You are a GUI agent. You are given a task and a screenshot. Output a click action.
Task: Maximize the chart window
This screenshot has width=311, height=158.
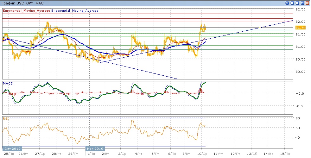click(x=302, y=3)
